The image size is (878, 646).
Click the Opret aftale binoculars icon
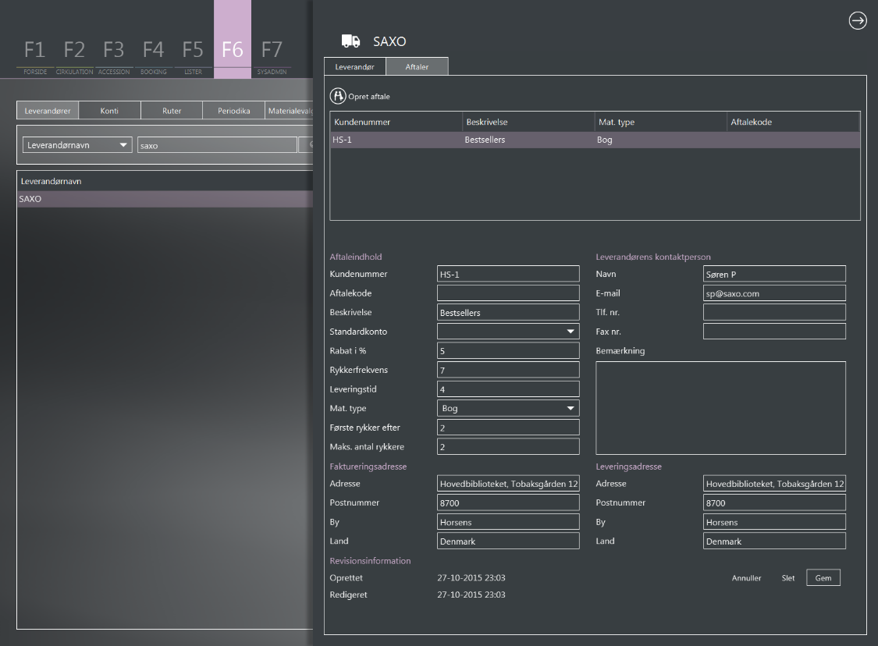pos(338,96)
